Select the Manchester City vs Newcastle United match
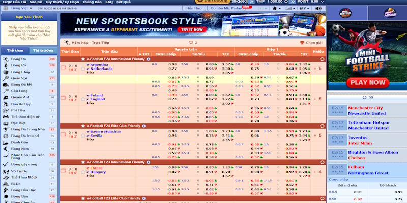The height and width of the screenshot is (203, 407). pos(365,110)
